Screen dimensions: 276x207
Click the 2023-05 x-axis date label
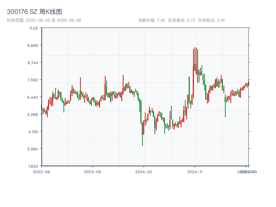pos(92,171)
